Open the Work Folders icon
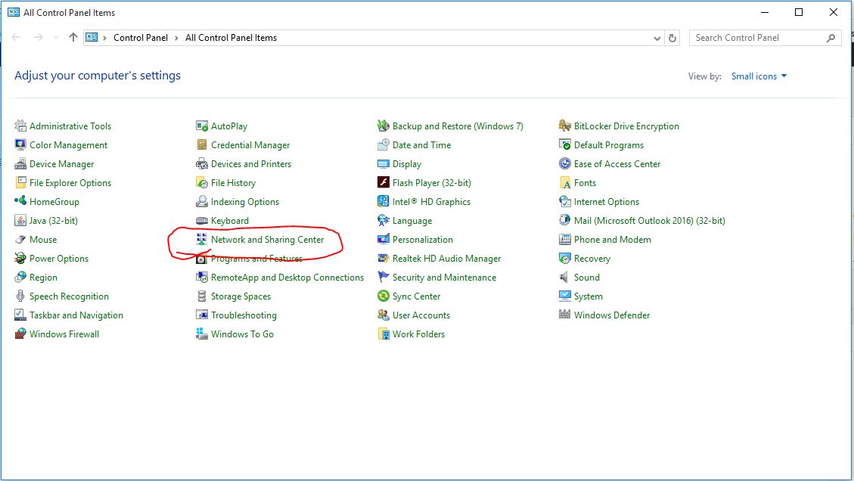The height and width of the screenshot is (481, 854). (384, 334)
